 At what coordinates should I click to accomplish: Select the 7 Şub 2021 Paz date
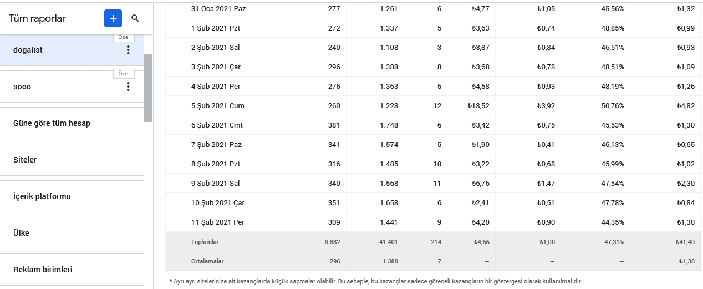click(x=216, y=145)
